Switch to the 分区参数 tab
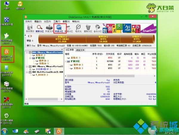This screenshot has width=179, height=135. (70, 50)
